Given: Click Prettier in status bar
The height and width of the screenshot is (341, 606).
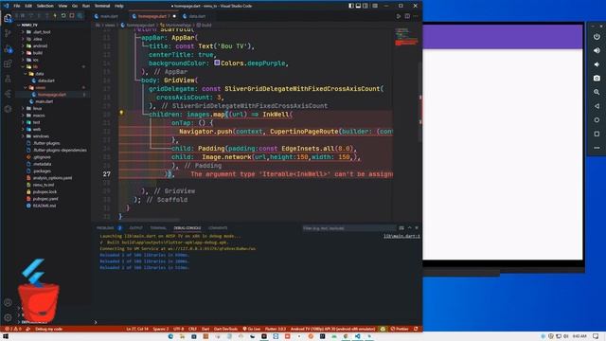Looking at the screenshot, I should point(400,329).
